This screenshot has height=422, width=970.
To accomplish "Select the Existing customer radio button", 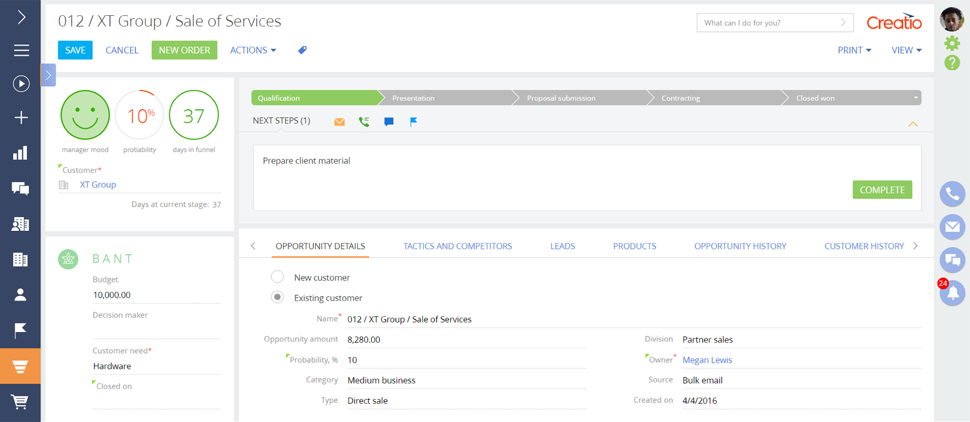I will [278, 297].
